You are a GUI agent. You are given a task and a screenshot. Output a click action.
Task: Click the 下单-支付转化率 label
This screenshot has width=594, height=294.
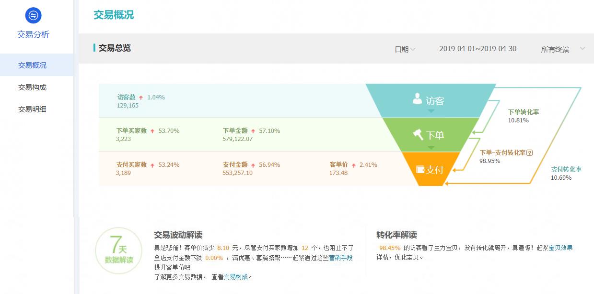(502, 153)
